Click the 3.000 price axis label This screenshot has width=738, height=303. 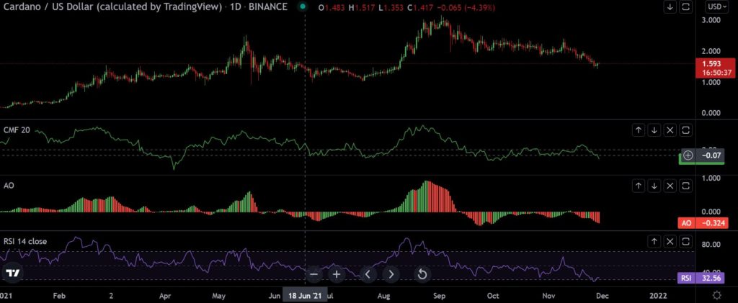click(711, 20)
